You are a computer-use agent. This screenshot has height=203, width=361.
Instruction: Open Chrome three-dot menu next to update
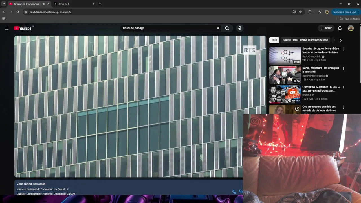tap(358, 12)
